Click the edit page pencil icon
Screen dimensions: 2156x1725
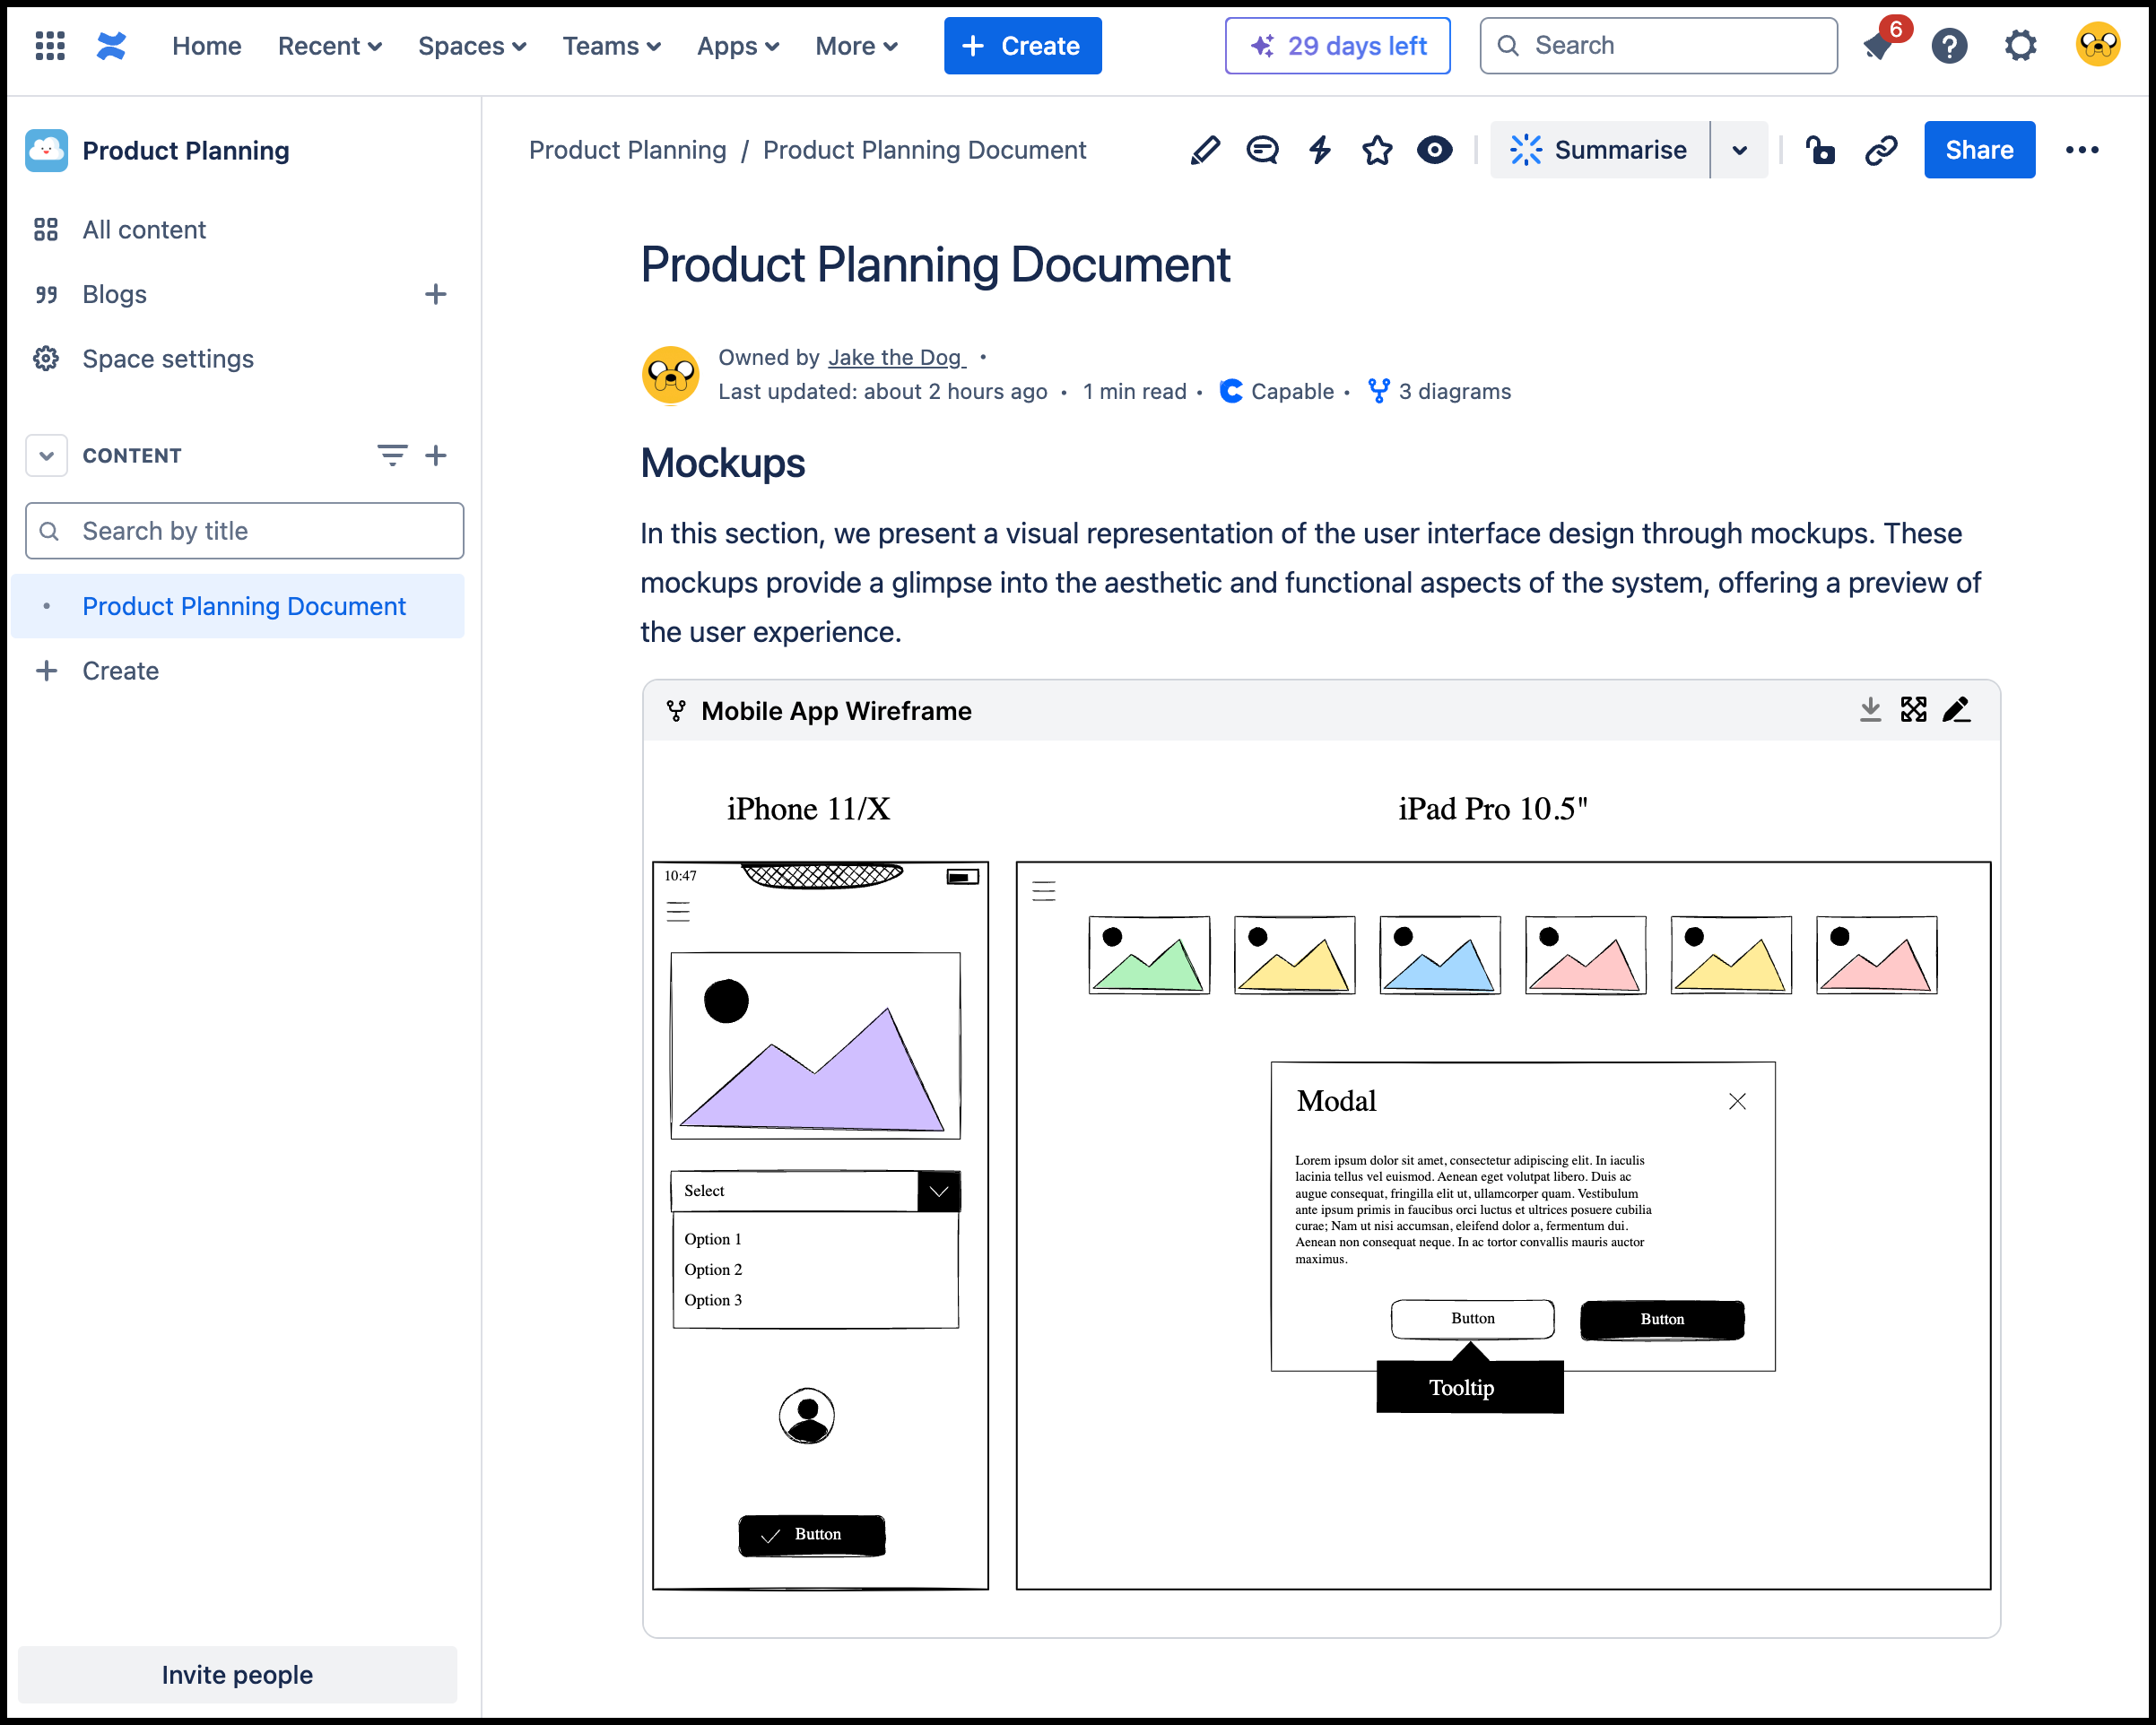1205,150
